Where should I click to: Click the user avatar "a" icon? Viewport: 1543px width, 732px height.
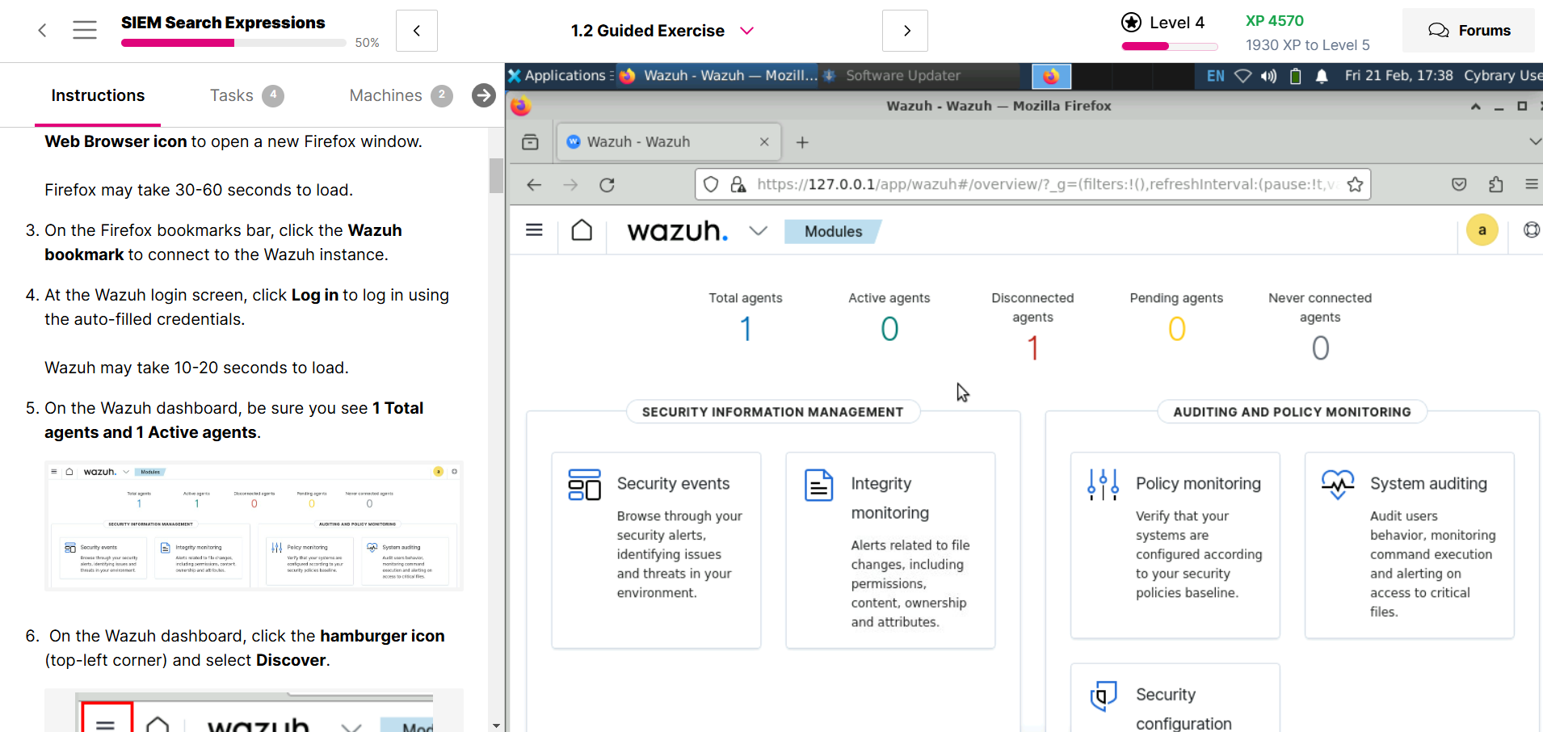(x=1482, y=230)
